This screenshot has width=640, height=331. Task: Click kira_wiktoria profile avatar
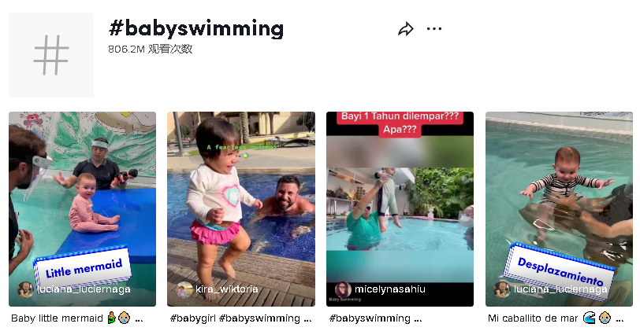(x=184, y=289)
